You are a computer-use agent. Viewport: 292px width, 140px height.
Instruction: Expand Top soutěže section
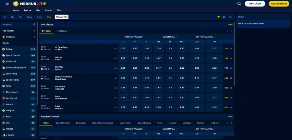click(x=34, y=31)
